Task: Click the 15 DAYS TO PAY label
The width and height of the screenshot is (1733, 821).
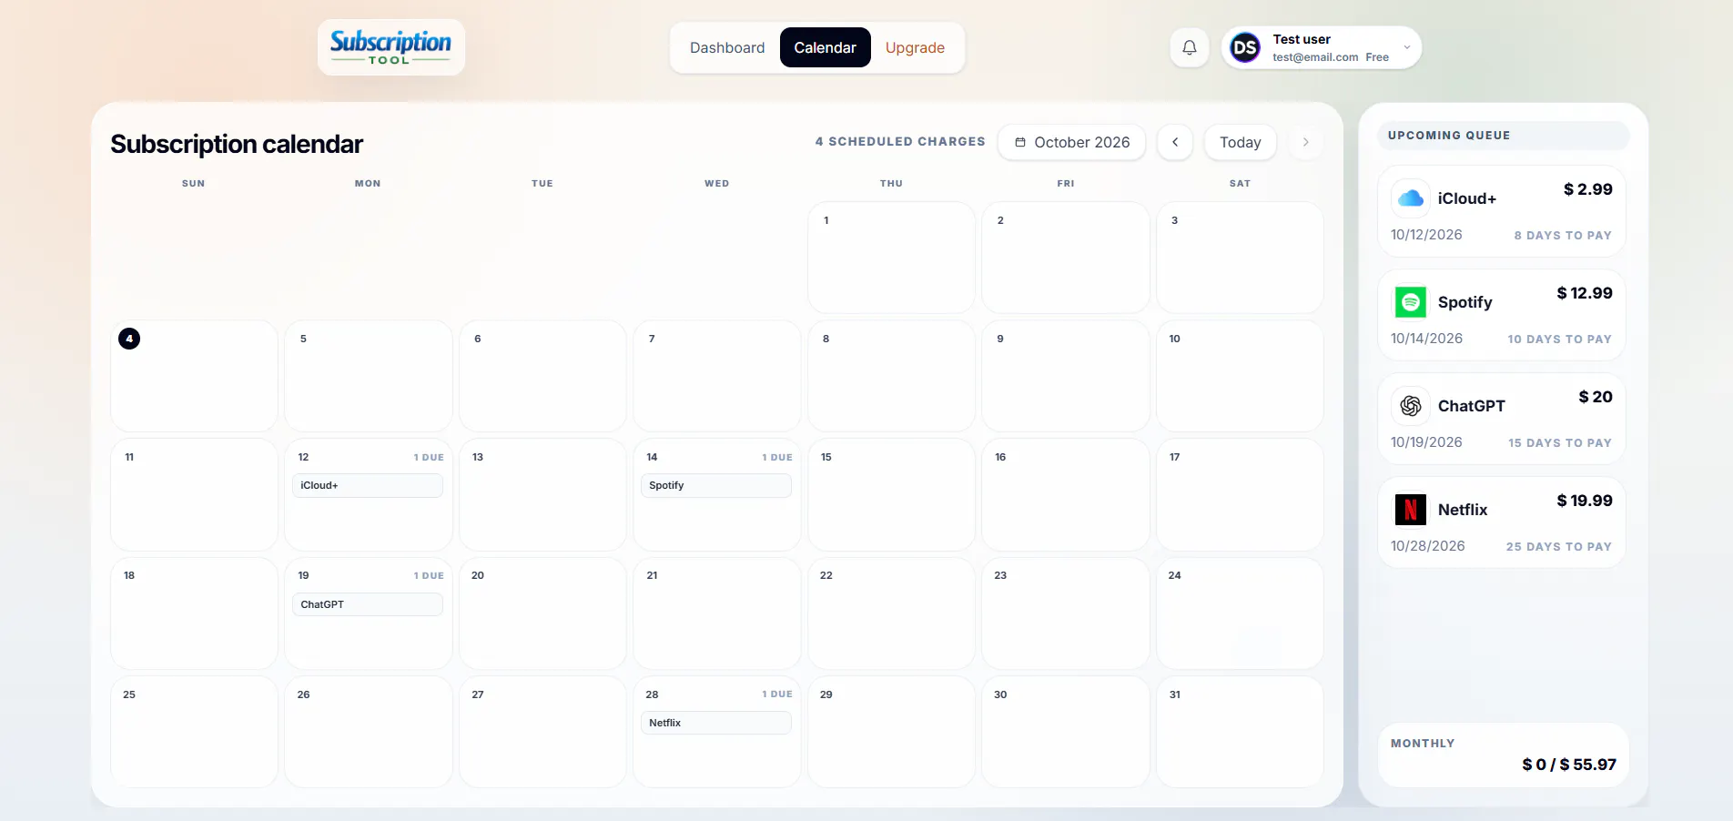Action: click(1559, 442)
